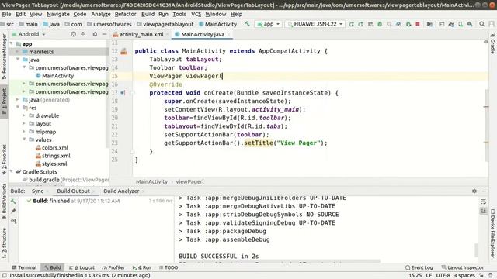Open Project panel gear settings
The width and height of the screenshot is (497, 279).
coord(95,34)
